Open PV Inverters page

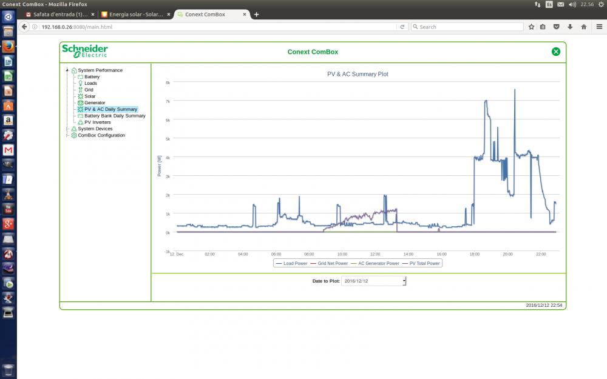[98, 122]
